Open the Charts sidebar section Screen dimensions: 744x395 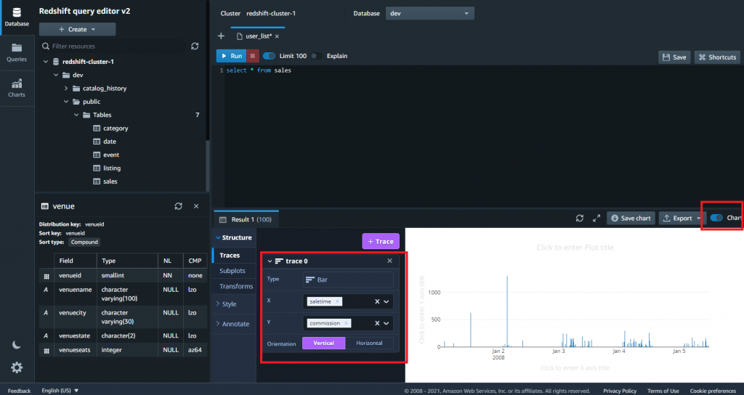pyautogui.click(x=17, y=88)
